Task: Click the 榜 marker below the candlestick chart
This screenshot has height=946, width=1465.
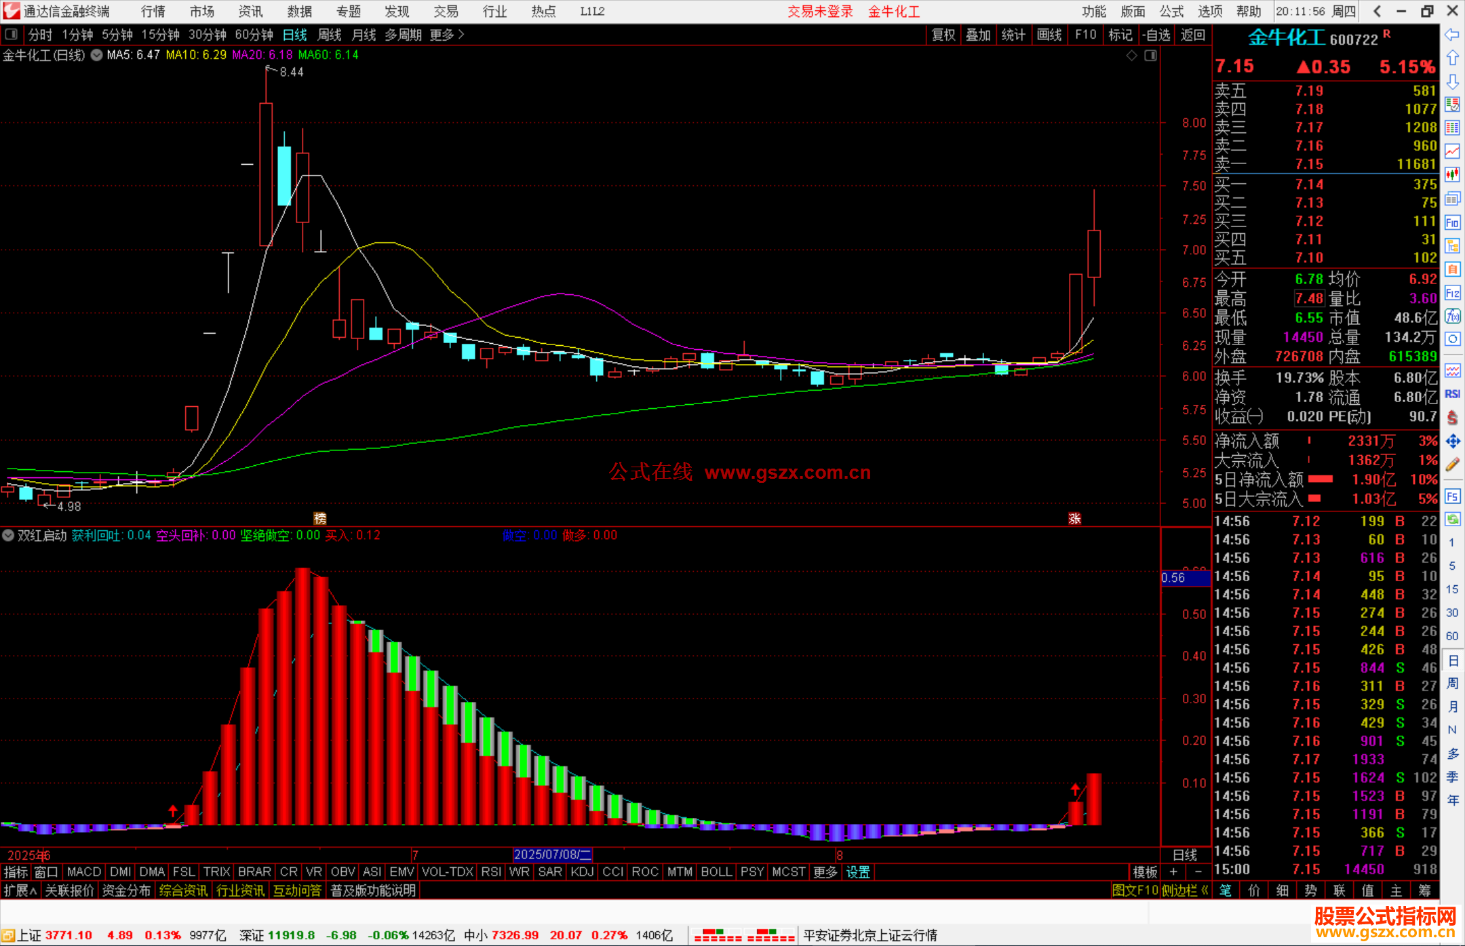Action: [x=320, y=519]
